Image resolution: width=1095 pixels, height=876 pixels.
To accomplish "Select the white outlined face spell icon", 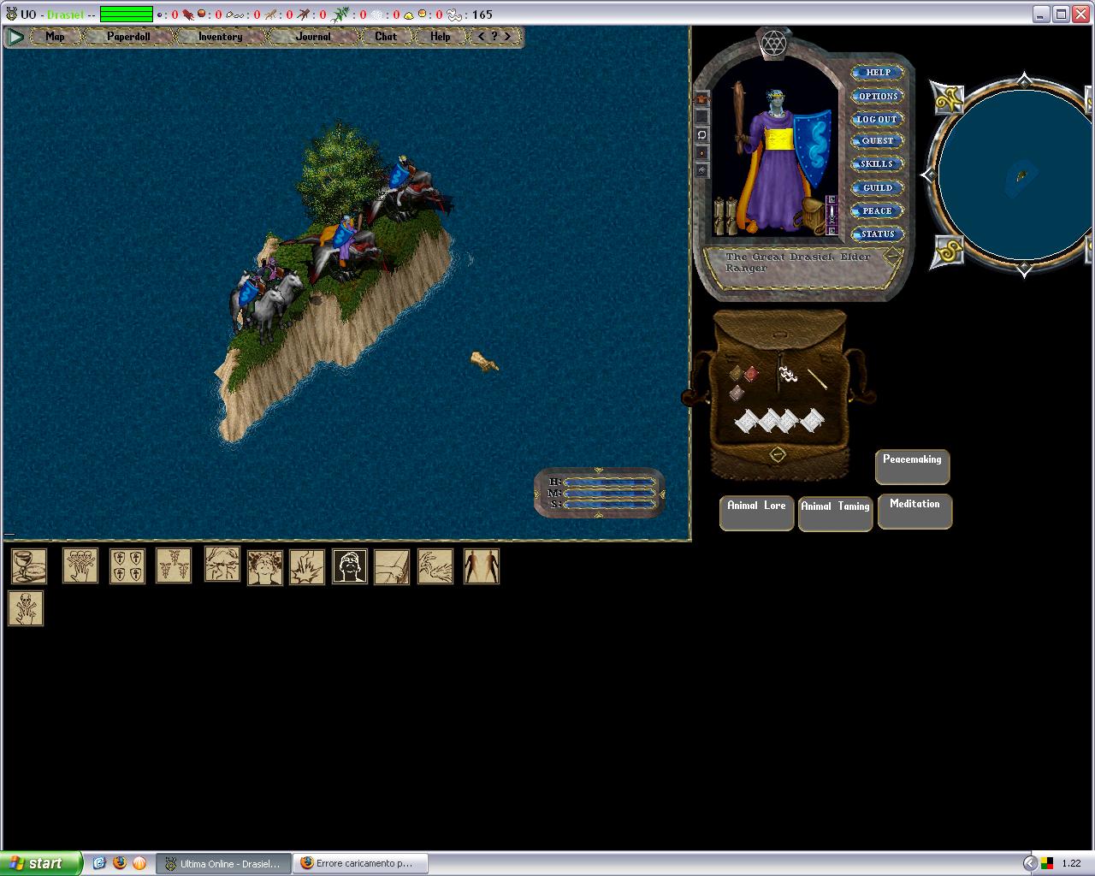I will (350, 566).
